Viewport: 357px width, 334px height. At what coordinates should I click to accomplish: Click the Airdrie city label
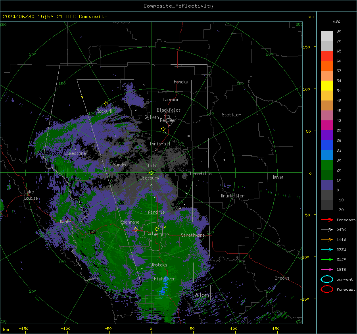(156, 212)
